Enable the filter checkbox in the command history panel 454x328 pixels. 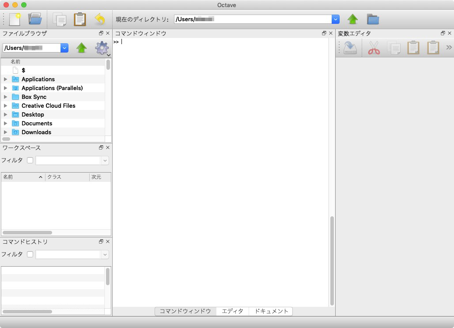(30, 254)
